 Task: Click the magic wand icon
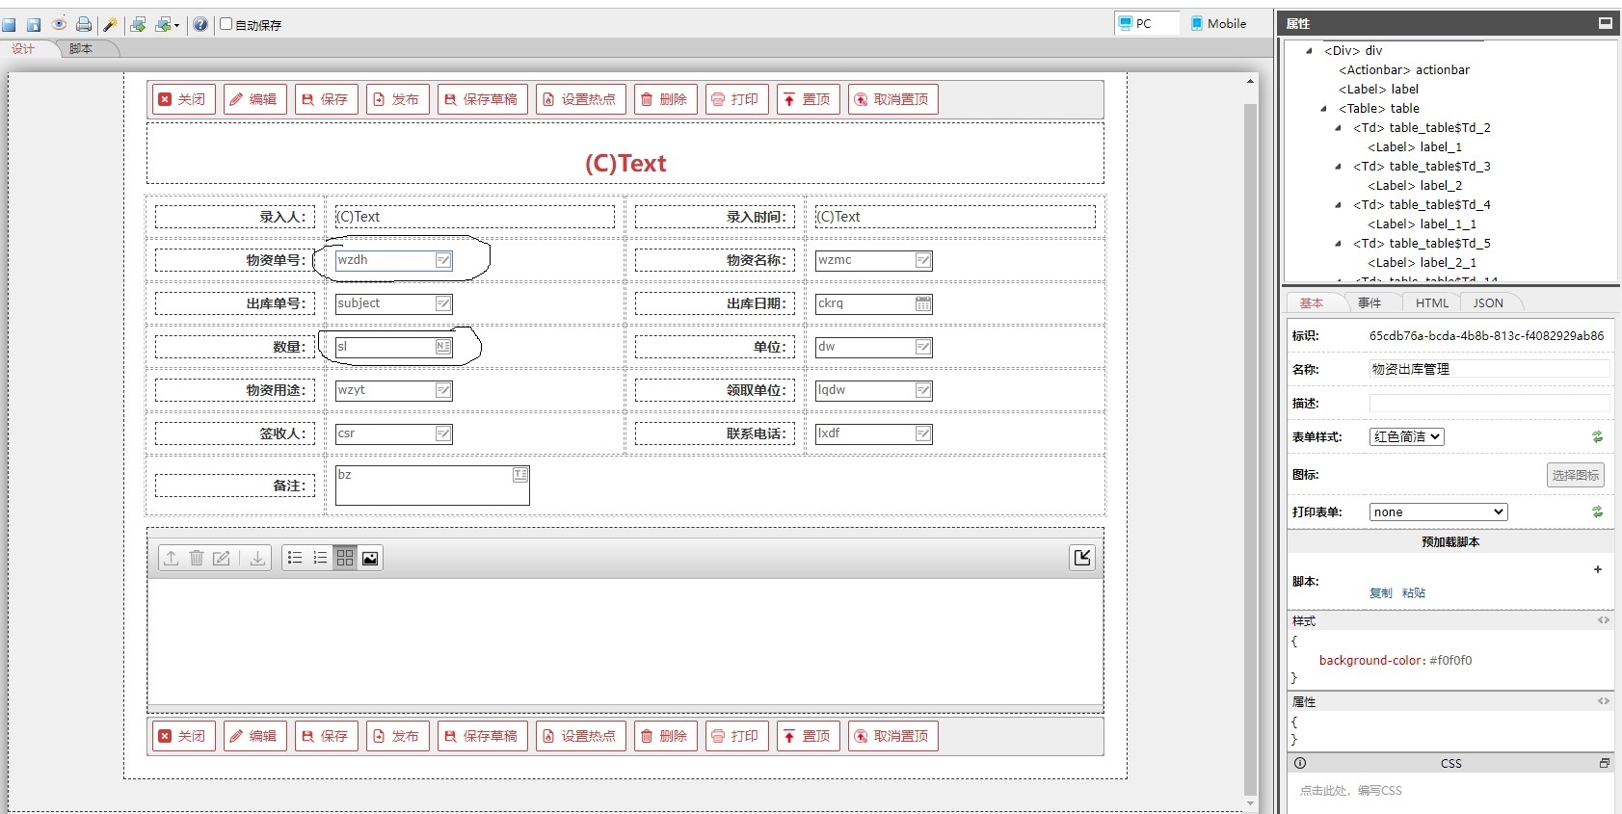pos(110,24)
